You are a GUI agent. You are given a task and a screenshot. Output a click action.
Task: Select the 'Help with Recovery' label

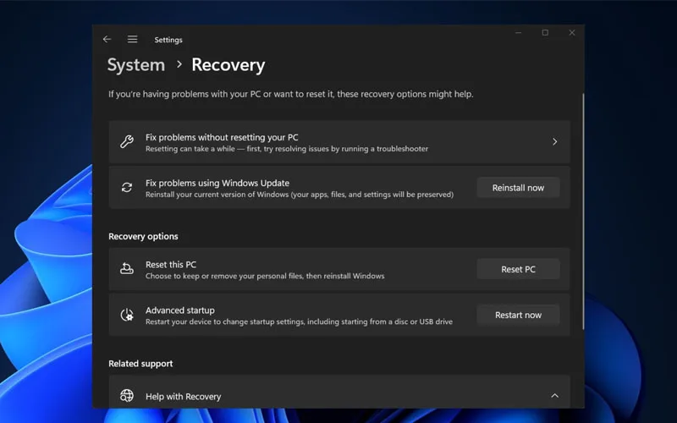click(183, 396)
